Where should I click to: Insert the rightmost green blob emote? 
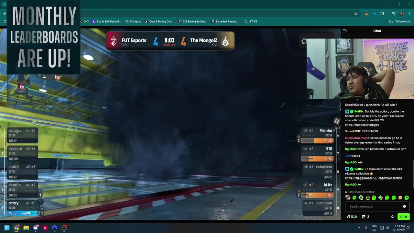point(407,198)
